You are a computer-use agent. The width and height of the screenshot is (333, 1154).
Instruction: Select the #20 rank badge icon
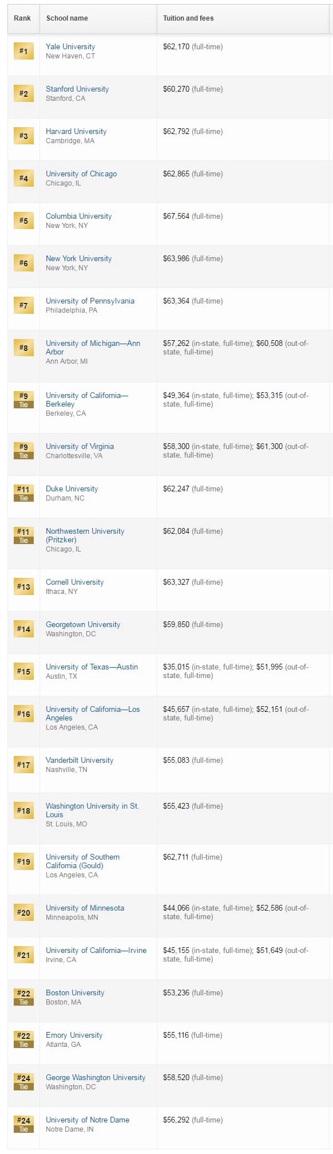(x=23, y=912)
